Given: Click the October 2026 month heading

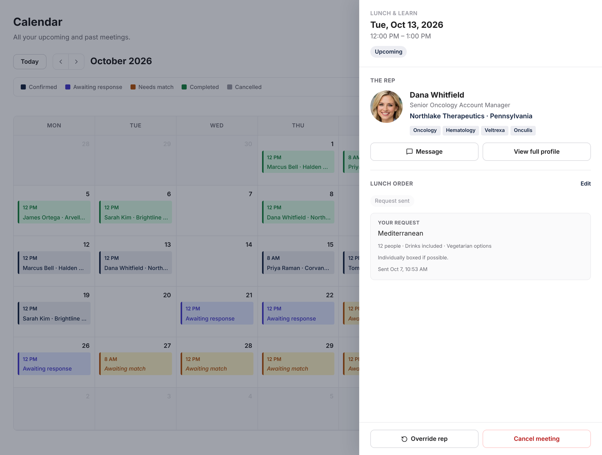Looking at the screenshot, I should [x=121, y=61].
